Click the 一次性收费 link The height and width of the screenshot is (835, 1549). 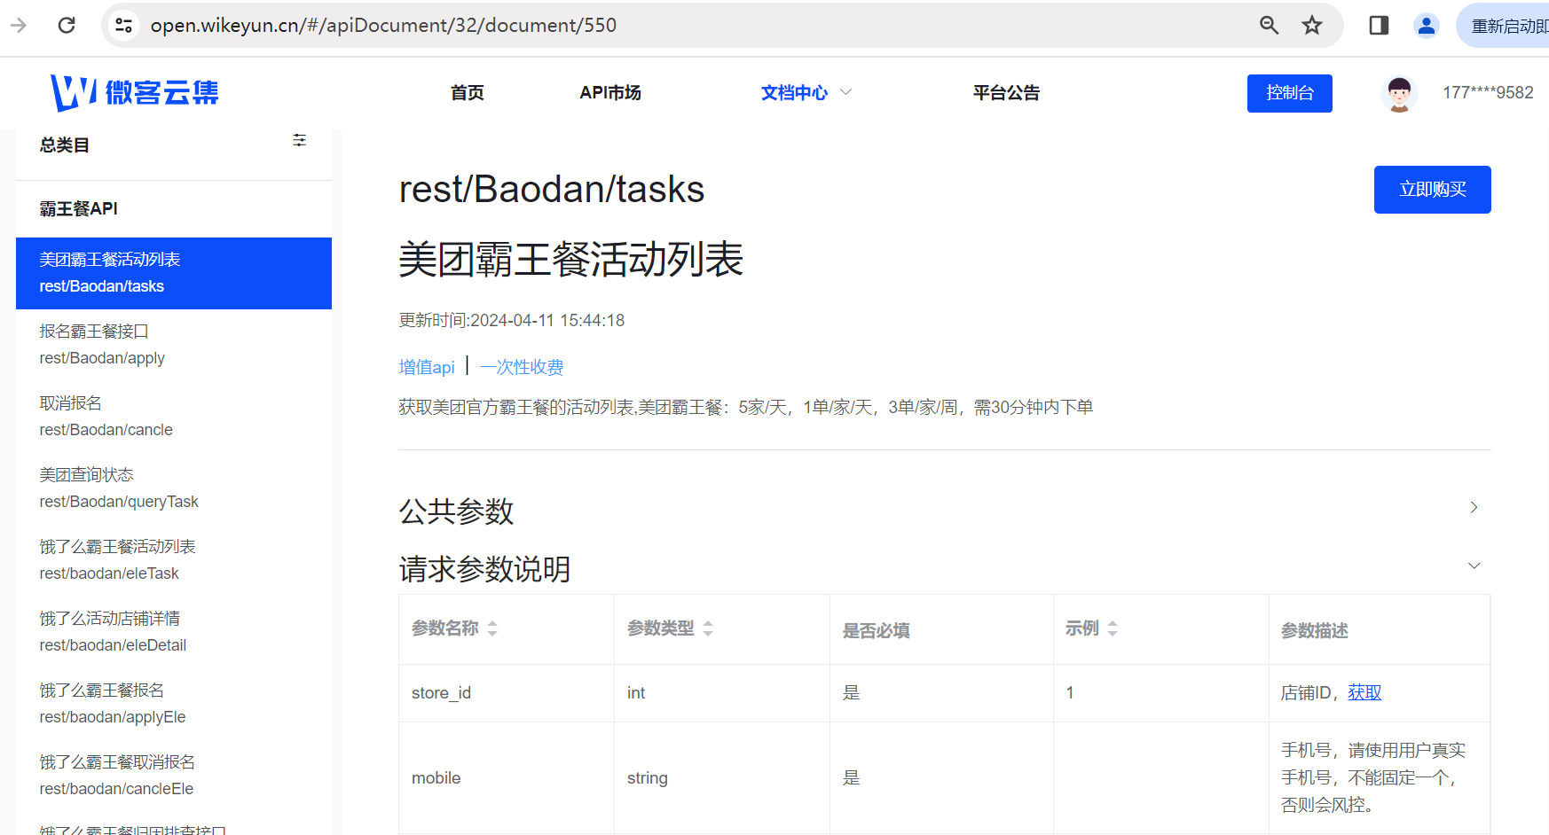[x=522, y=367]
